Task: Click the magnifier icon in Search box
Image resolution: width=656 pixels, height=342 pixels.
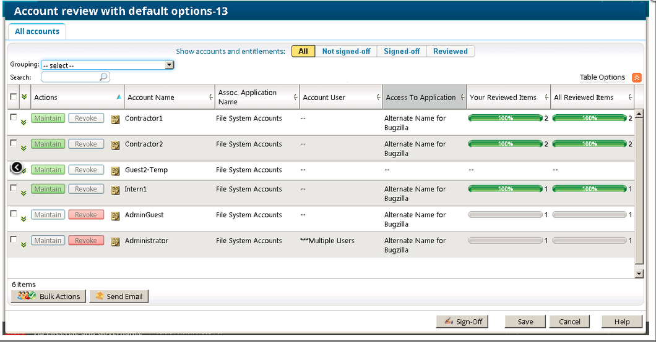Action: (x=104, y=77)
